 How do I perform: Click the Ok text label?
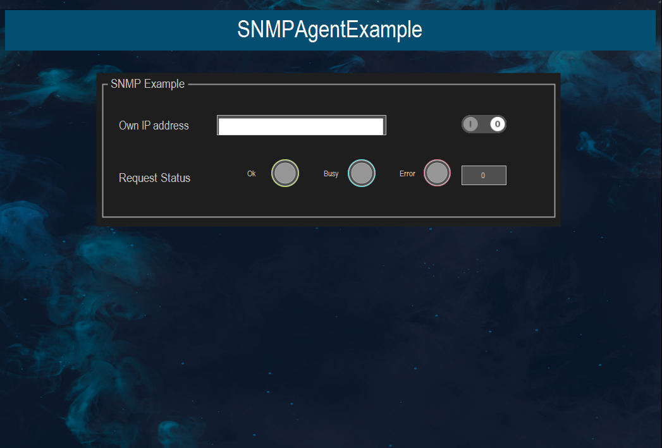(x=251, y=173)
